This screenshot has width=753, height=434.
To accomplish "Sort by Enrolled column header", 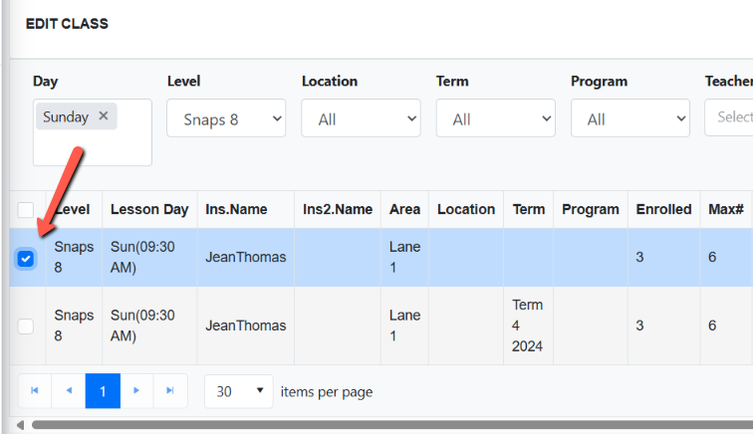I will [663, 209].
